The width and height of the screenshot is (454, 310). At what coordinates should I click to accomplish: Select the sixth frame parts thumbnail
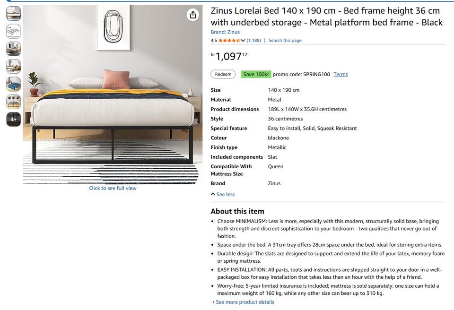[x=13, y=102]
